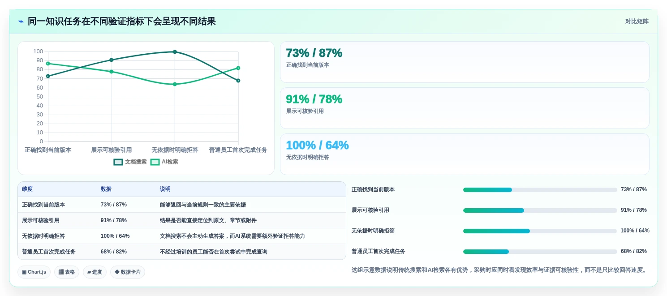Click description 能够返回与当前规则一致的主要依据

point(203,205)
